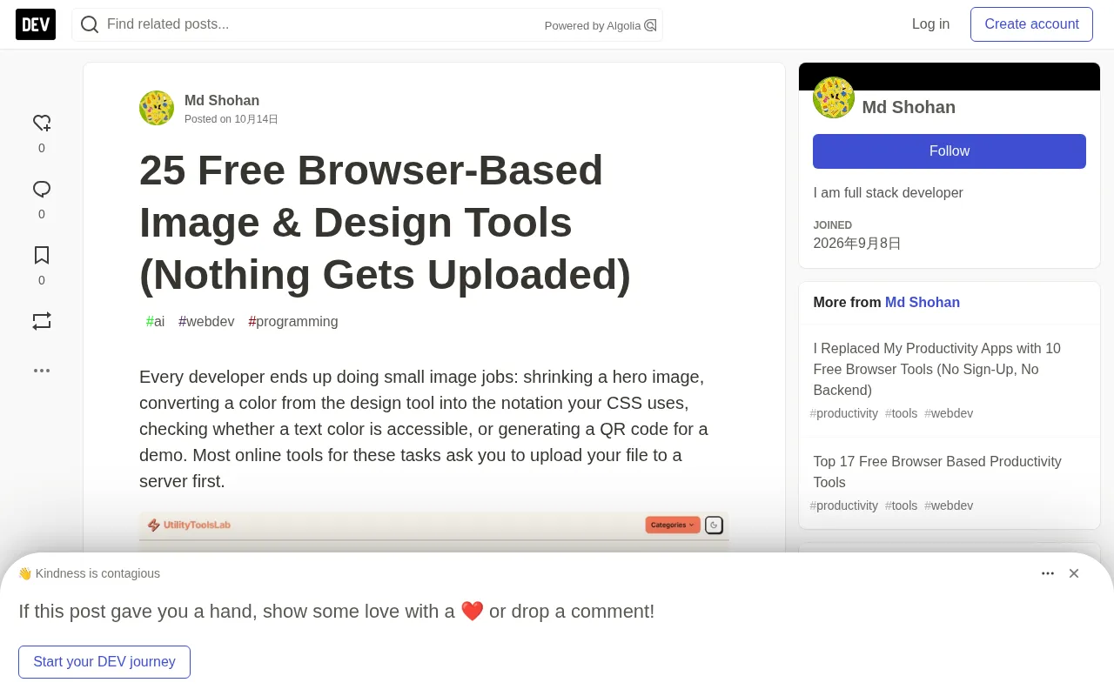The width and height of the screenshot is (1114, 696).
Task: Jump to comments via speech bubble icon
Action: [42, 189]
